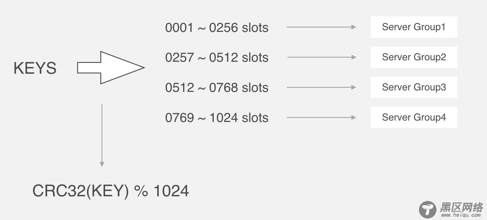Click the arrow pointing to Server Group3
The image size is (487, 220).
click(321, 87)
